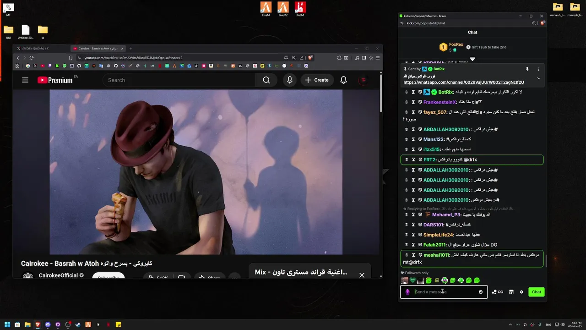Screen dimensions: 586x330
Task: Open YouTube notifications bell
Action: [343, 80]
